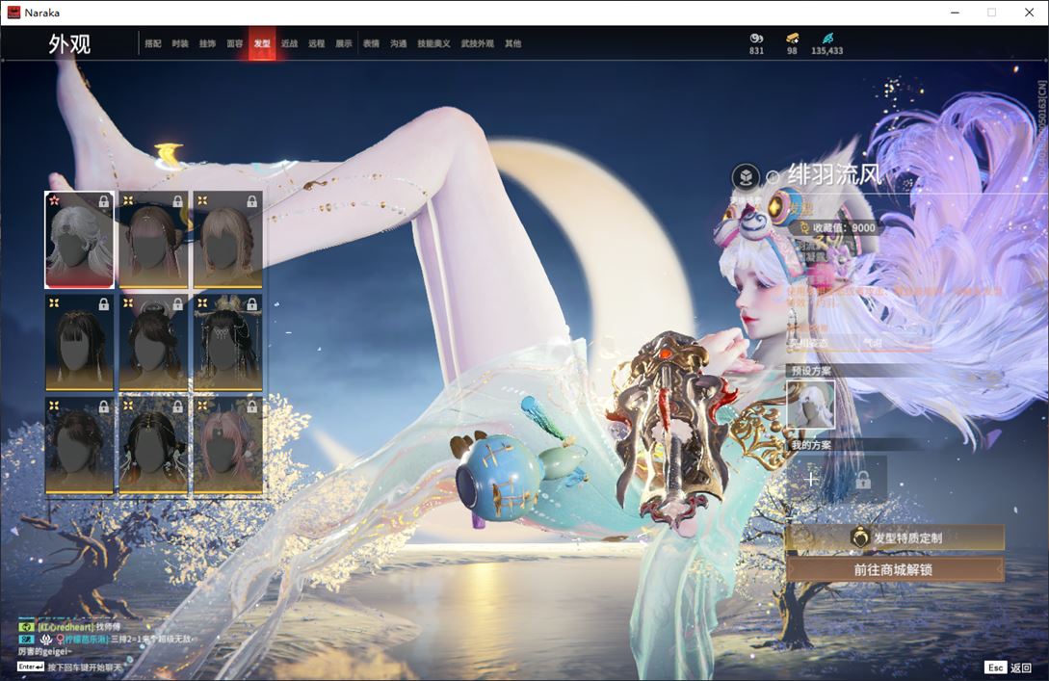Add a new scheme with plus icon
Viewport: 1049px width, 681px height.
point(811,479)
